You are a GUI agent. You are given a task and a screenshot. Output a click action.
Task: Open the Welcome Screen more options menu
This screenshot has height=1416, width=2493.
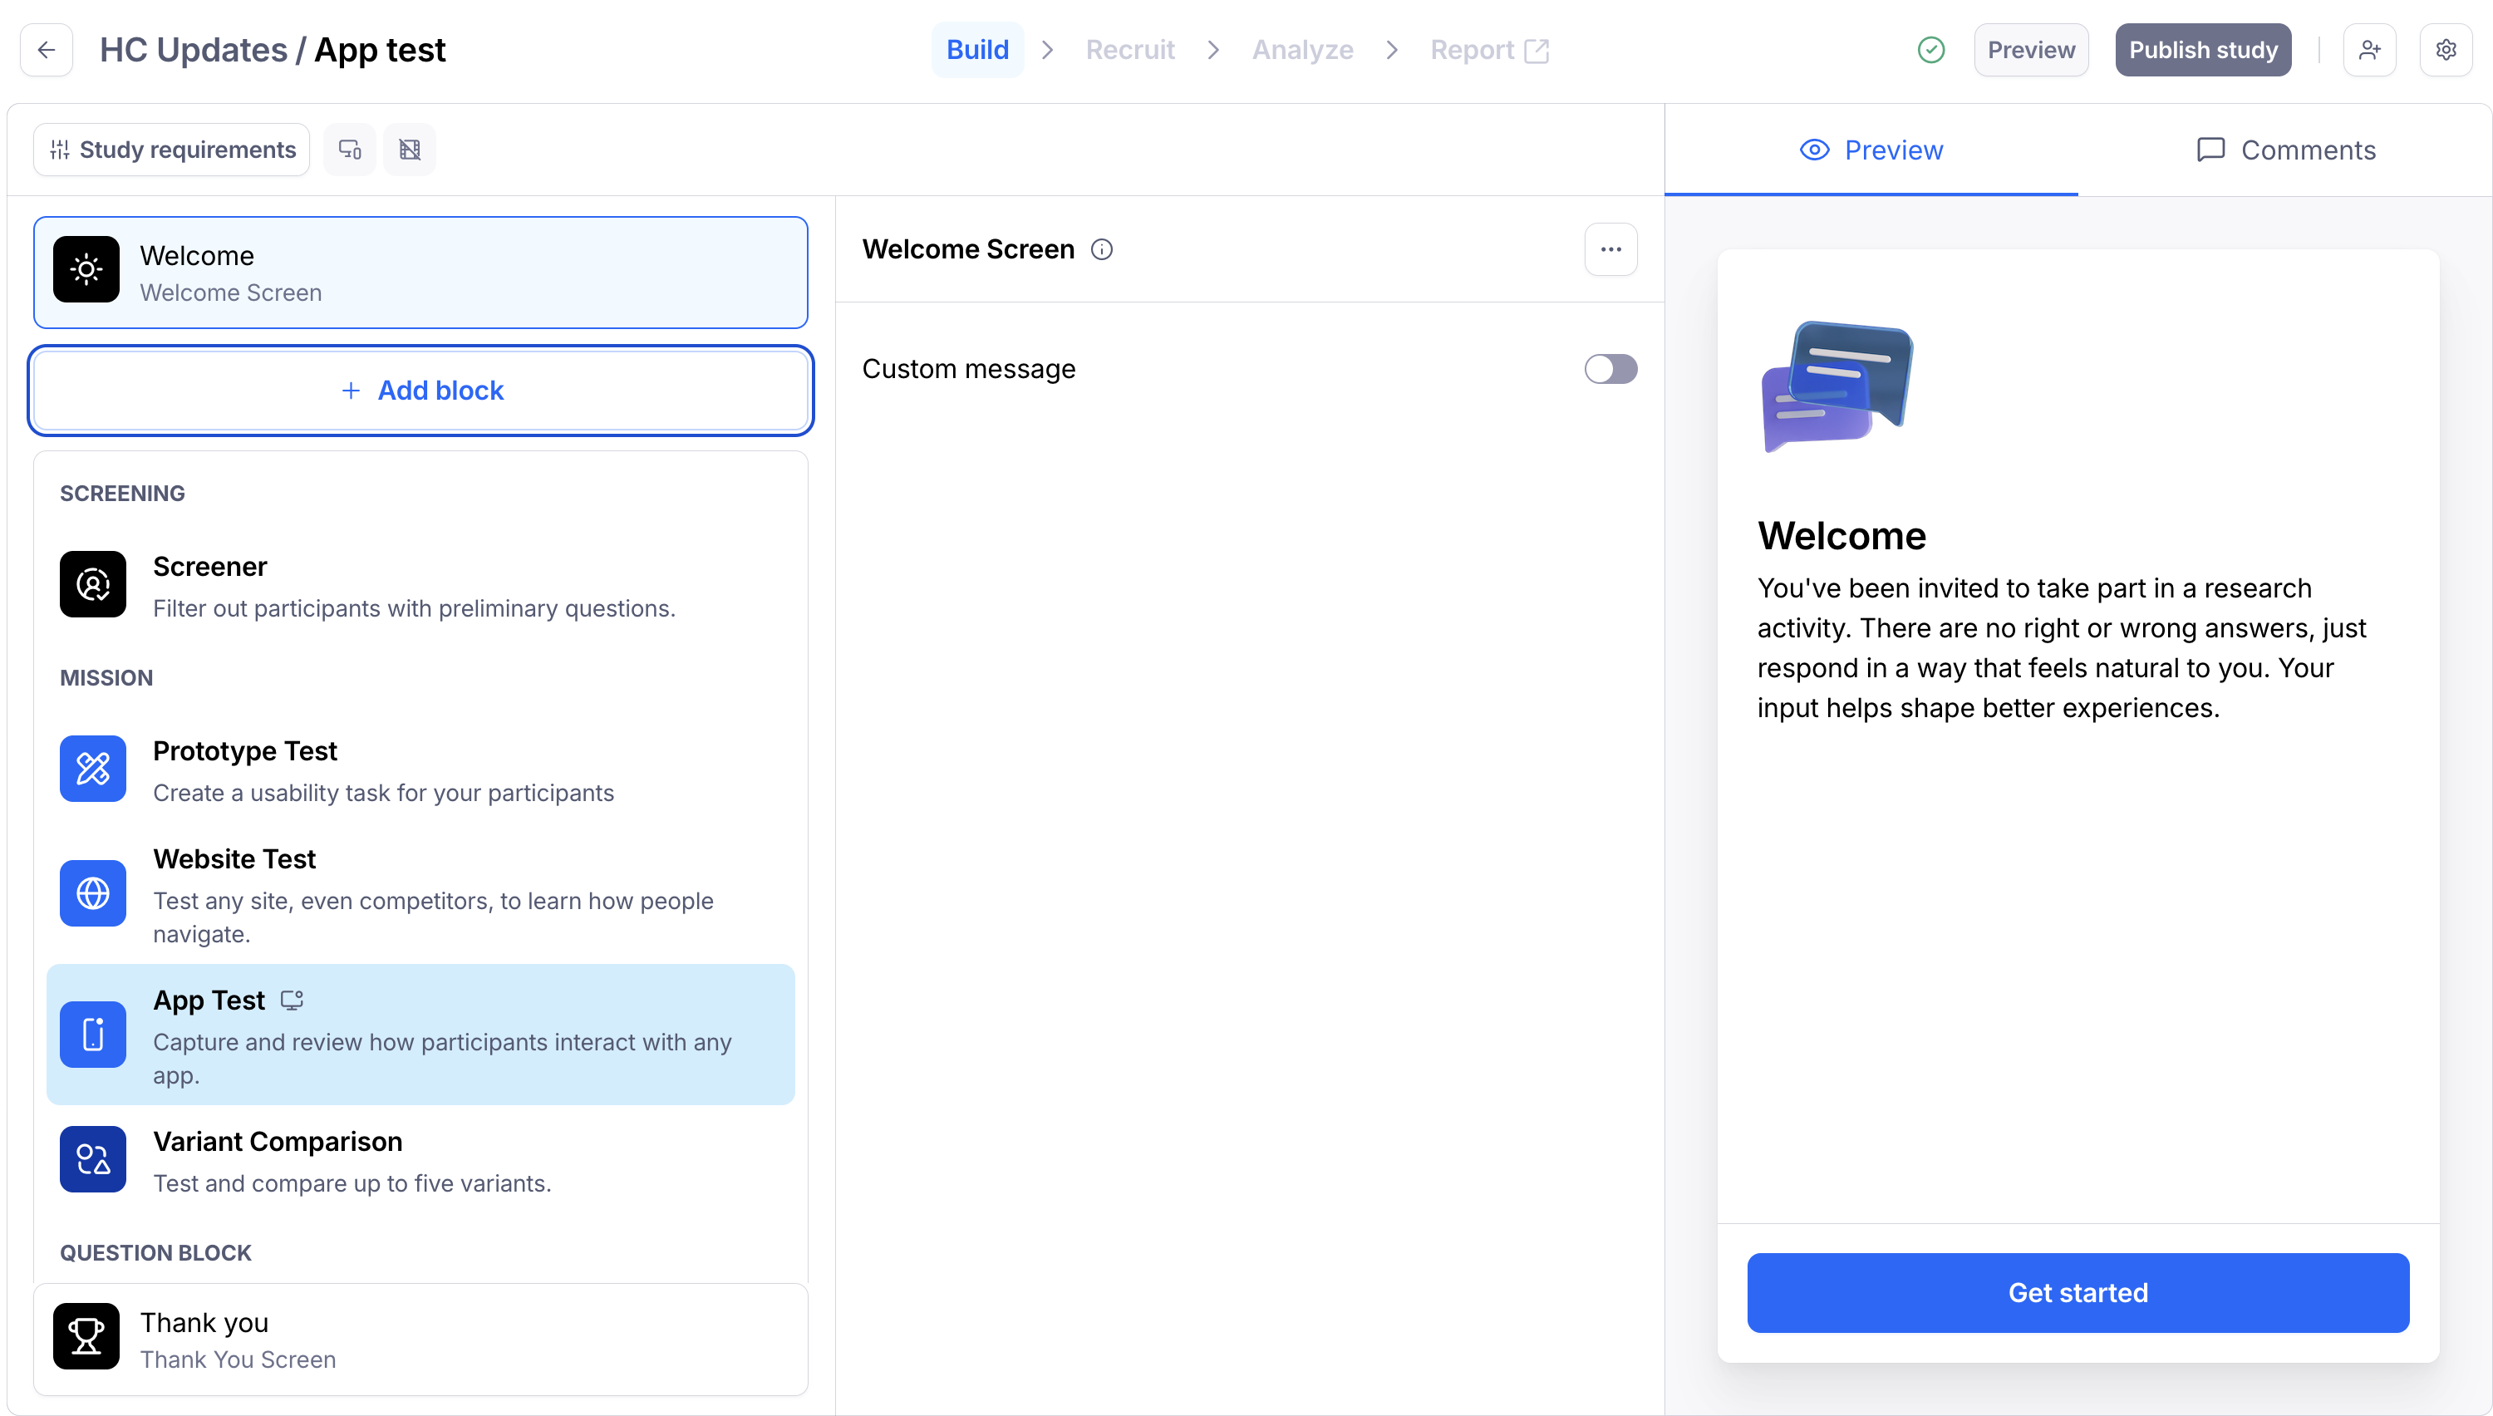(x=1611, y=250)
